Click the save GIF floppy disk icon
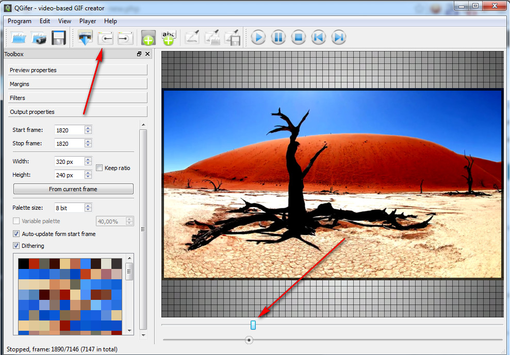Viewport: 510px width, 355px height. tap(59, 38)
